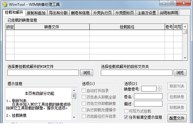Uncheck 任务前清空提示信息 checkbox

(126, 117)
